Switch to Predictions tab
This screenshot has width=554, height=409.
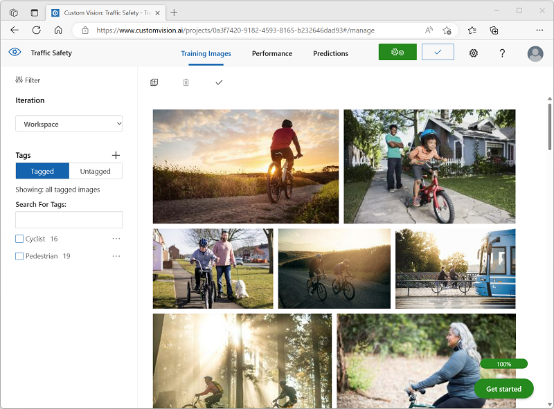coord(331,53)
